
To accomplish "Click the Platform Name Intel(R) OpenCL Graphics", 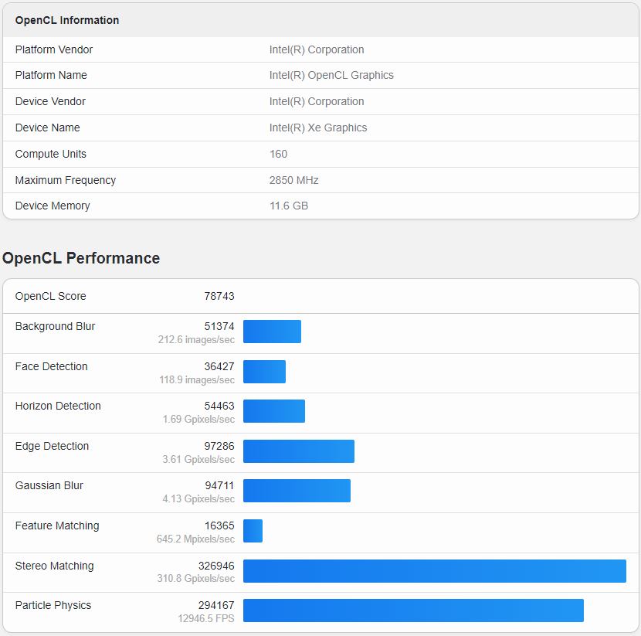I will [332, 75].
